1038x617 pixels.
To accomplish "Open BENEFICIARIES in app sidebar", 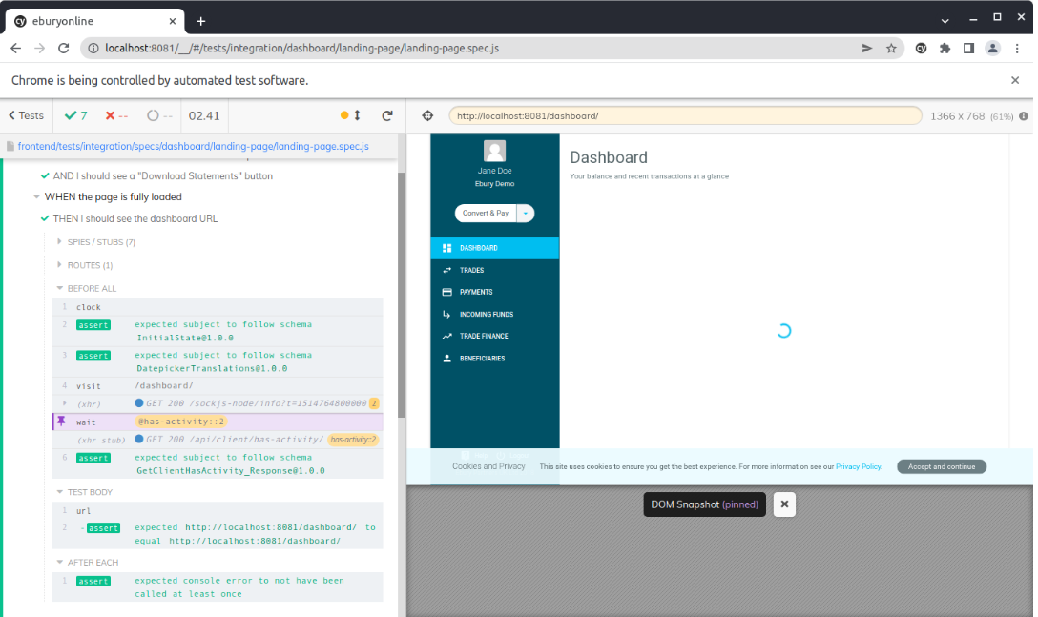I will click(494, 359).
